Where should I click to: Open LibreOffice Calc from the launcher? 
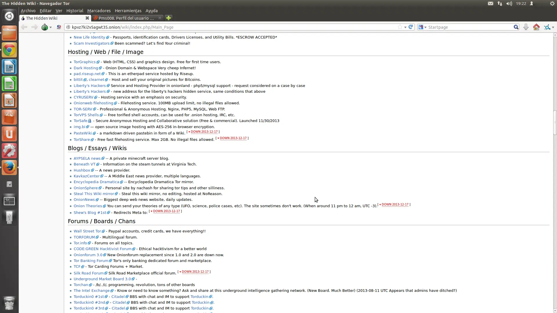(x=9, y=84)
